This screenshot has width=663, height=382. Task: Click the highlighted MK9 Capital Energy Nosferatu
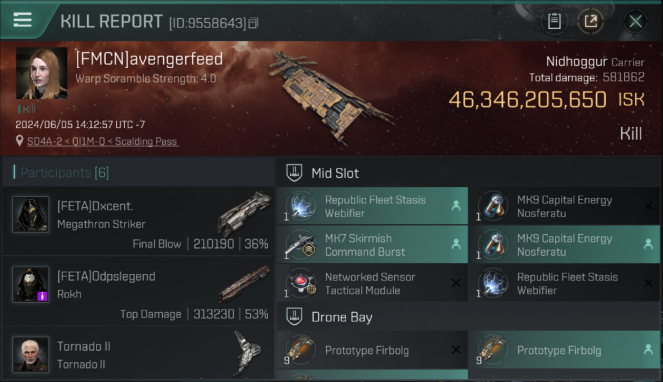[564, 245]
